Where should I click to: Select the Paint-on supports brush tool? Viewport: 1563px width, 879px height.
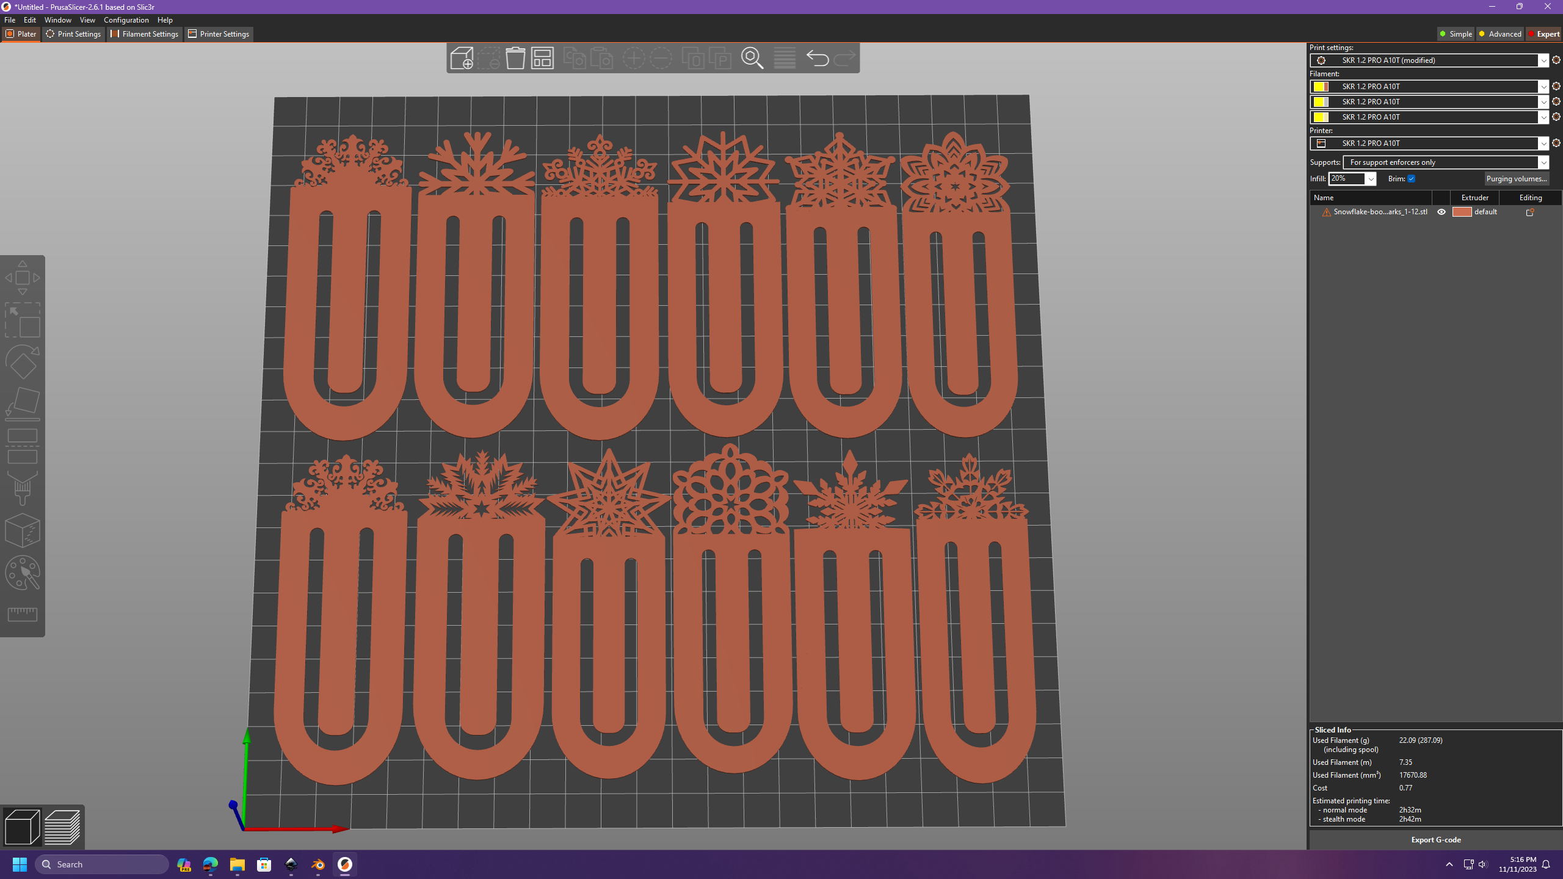tap(23, 488)
